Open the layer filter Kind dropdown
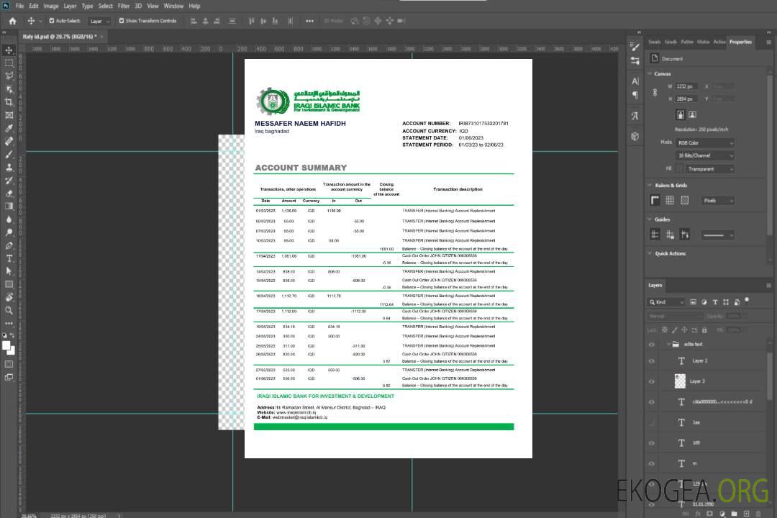The height and width of the screenshot is (518, 777). (x=666, y=302)
